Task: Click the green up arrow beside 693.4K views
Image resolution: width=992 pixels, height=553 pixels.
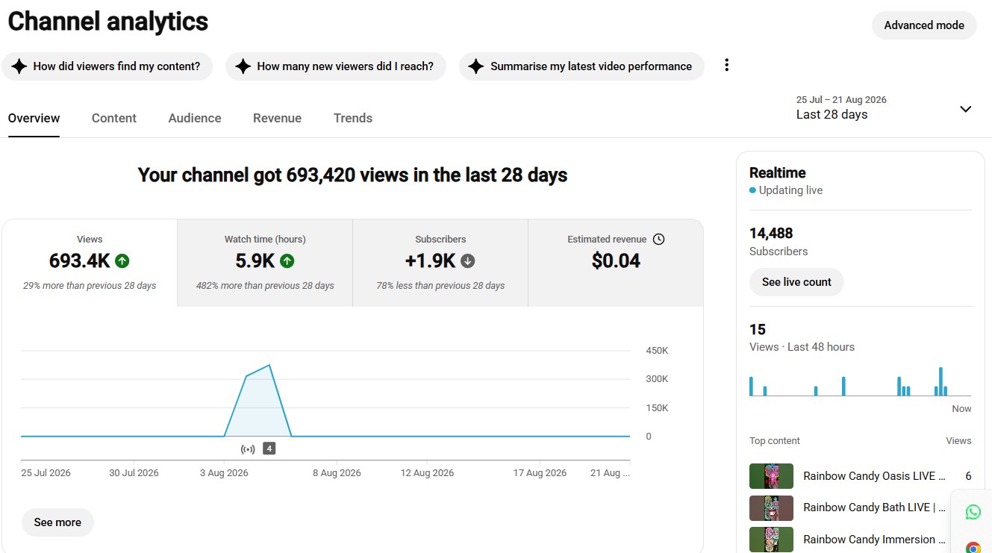Action: point(122,261)
